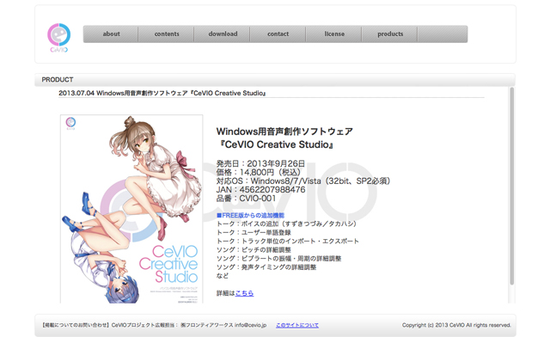Click the product number CVIO-001
This screenshot has height=337, width=550.
tap(246, 199)
